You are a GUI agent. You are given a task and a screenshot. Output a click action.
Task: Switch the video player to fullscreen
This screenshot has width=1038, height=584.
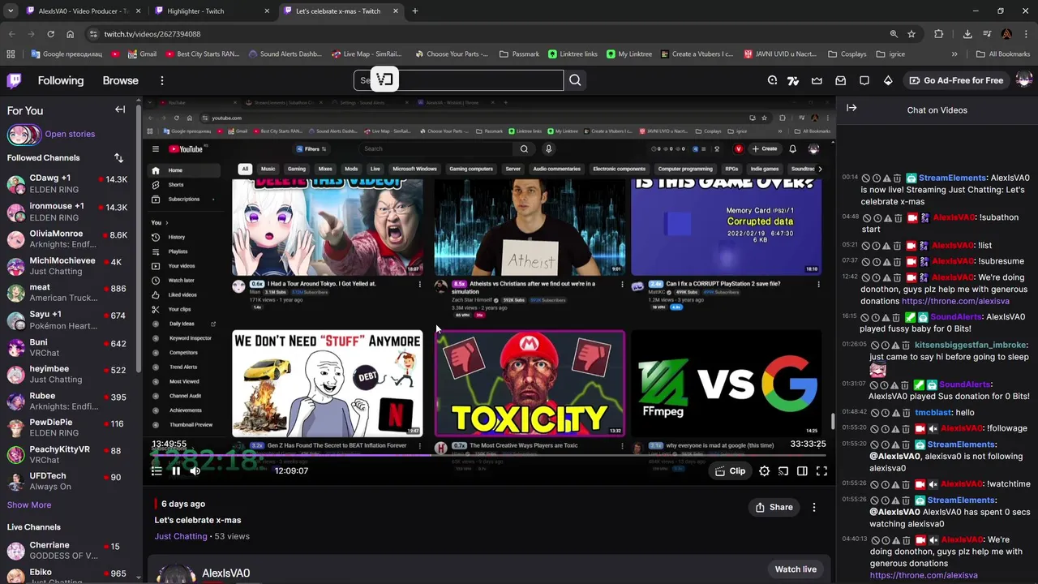(821, 470)
